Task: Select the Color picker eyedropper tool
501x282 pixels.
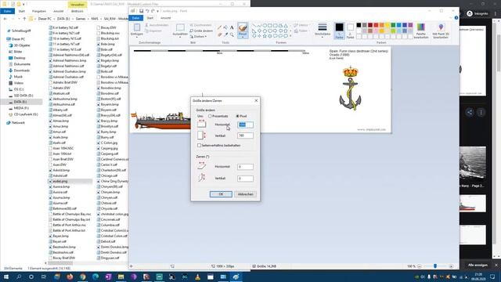Action: coord(225,34)
